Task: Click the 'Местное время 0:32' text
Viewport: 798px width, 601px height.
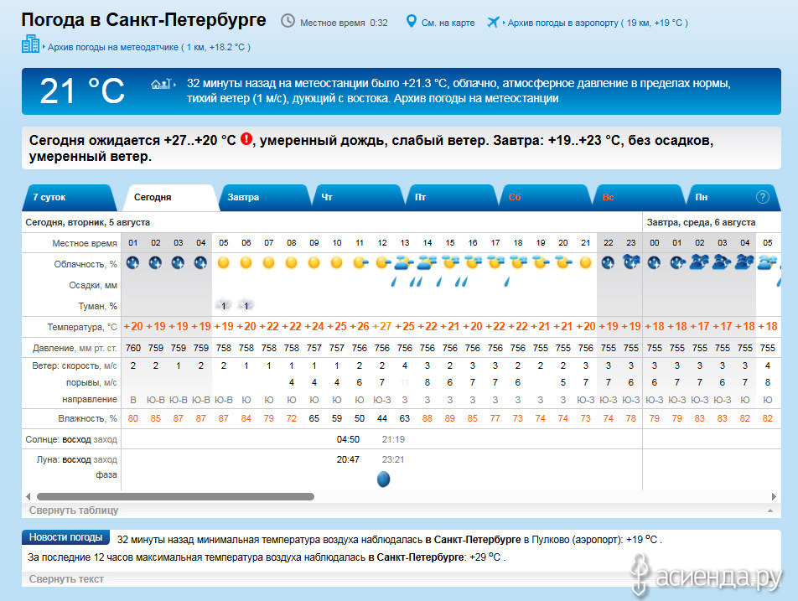Action: point(344,23)
